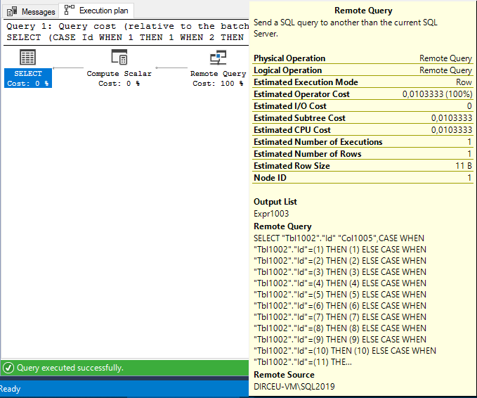
Task: Click the 'Query executed successfully.' message
Action: (70, 368)
